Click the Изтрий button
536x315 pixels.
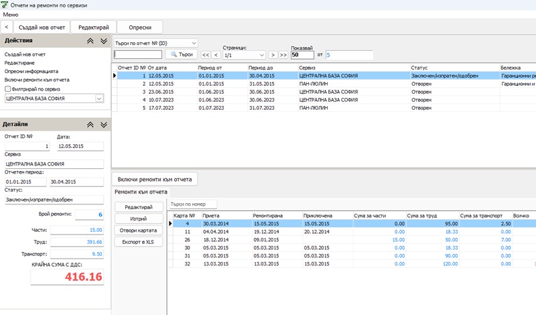point(139,219)
